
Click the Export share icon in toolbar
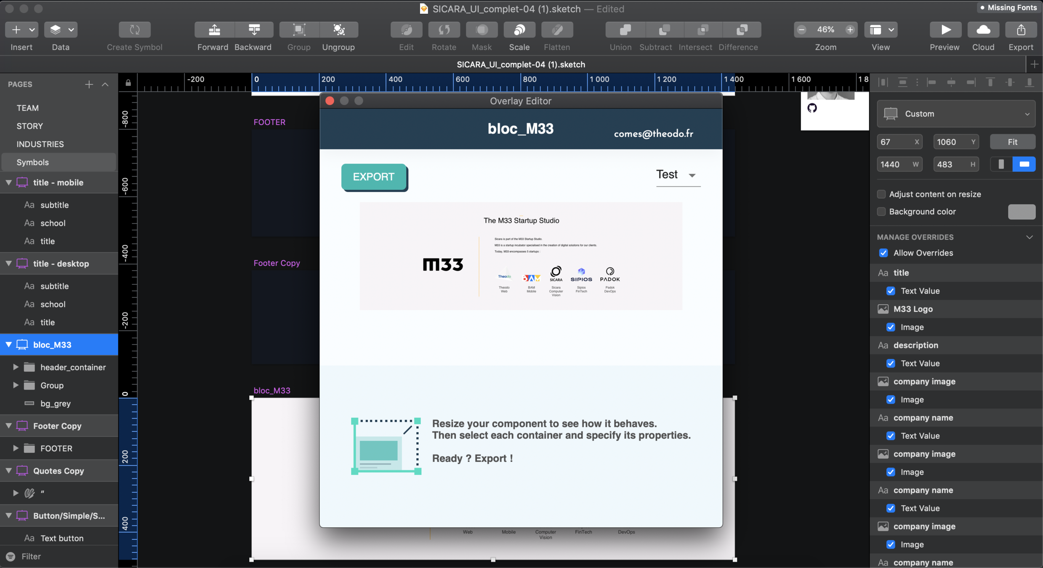(1021, 30)
